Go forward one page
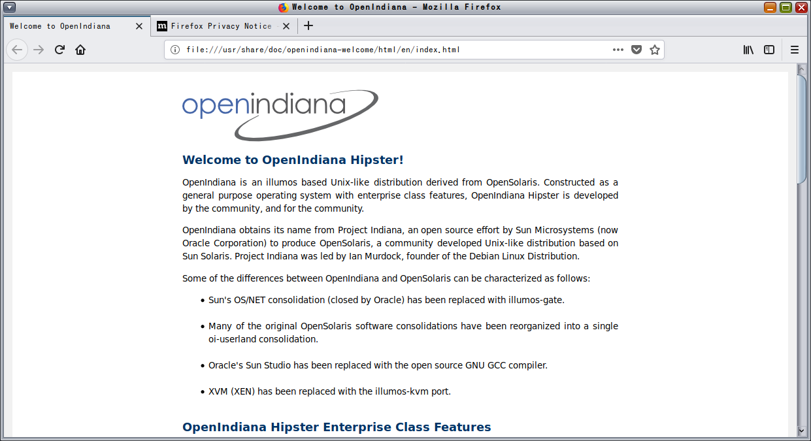This screenshot has height=441, width=811. click(x=39, y=50)
